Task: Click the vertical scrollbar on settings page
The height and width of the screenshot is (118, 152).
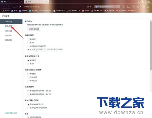Action: [x=151, y=46]
